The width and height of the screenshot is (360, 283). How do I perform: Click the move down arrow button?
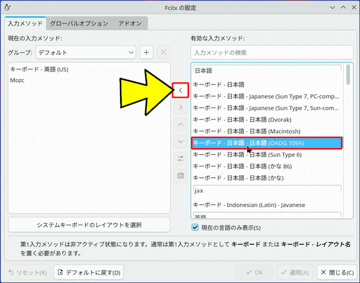pos(181,142)
